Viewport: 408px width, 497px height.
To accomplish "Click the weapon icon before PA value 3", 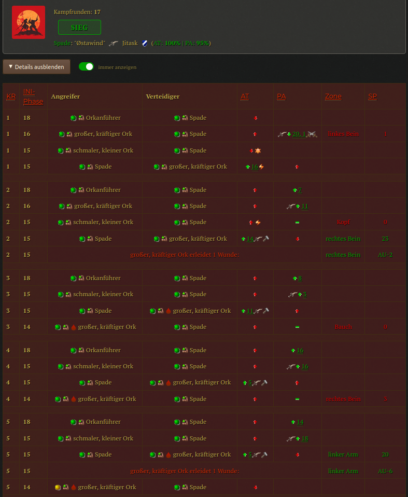I will click(292, 295).
